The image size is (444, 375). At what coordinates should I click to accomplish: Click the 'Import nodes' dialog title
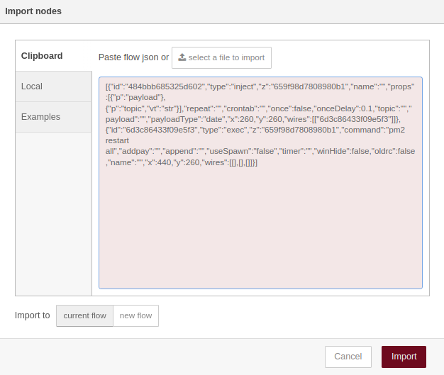[x=33, y=11]
